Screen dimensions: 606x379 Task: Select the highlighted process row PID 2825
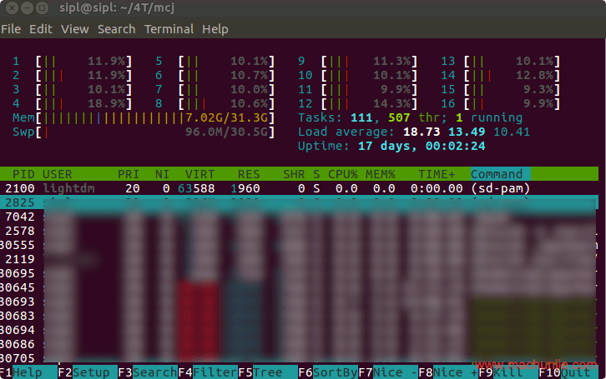point(299,202)
